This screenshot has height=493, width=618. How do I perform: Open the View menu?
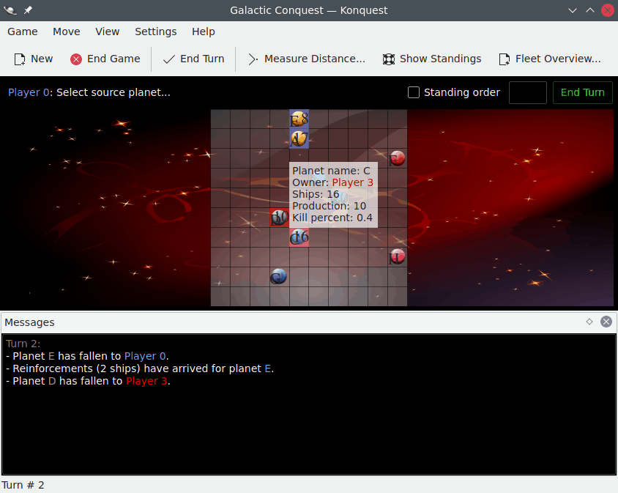107,31
